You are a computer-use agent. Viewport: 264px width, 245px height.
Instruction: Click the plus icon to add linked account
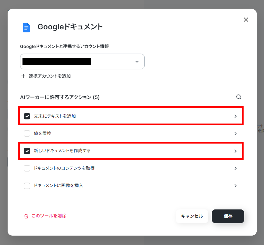tap(23, 76)
